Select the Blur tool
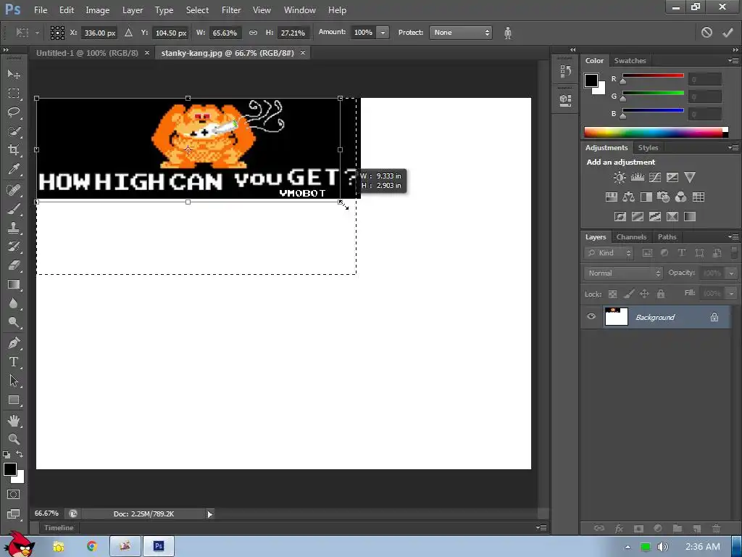The width and height of the screenshot is (742, 557). [x=13, y=304]
